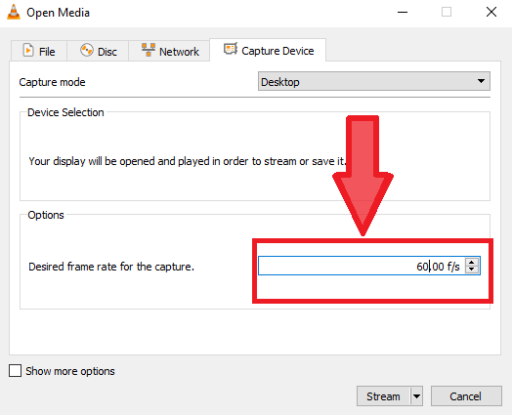Viewport: 512px width, 415px height.
Task: Enable the Show more options checkbox
Action: [x=15, y=371]
